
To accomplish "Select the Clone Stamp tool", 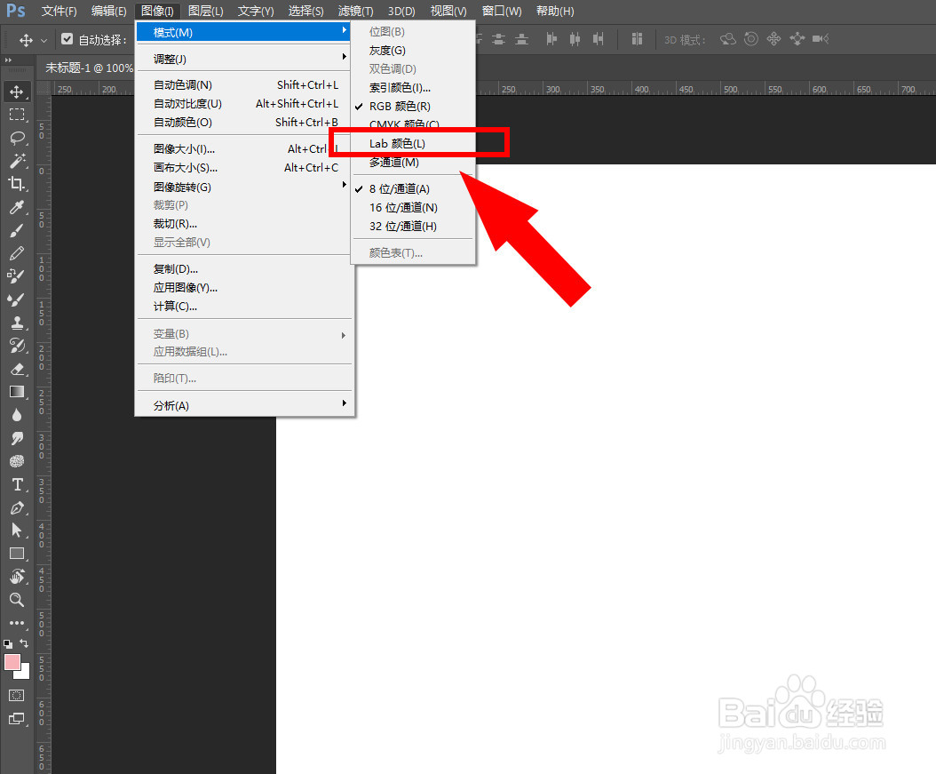I will pos(17,323).
